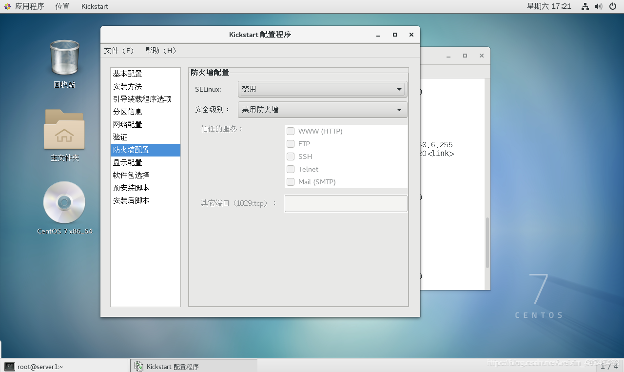The width and height of the screenshot is (624, 372).
Task: Select 安装后脚本 in the sidebar list
Action: tap(145, 200)
